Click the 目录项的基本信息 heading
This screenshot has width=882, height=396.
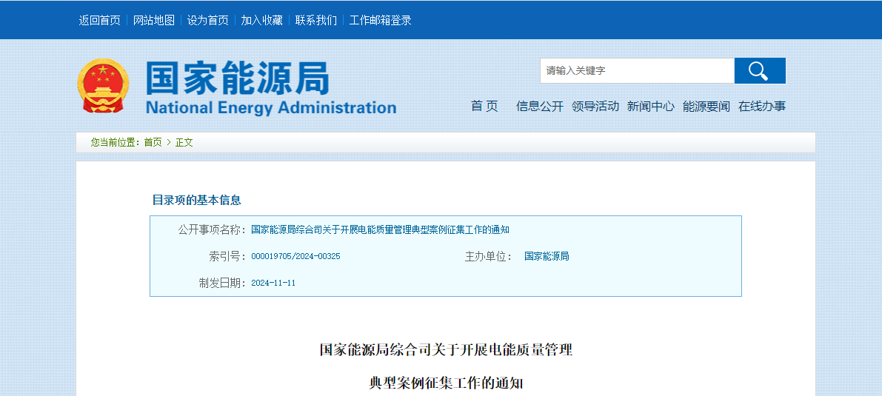(196, 200)
